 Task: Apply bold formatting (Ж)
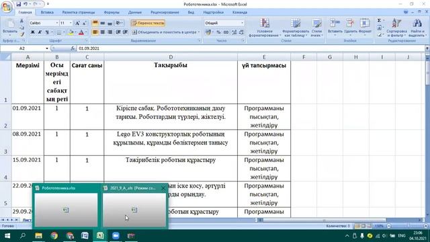pyautogui.click(x=32, y=32)
